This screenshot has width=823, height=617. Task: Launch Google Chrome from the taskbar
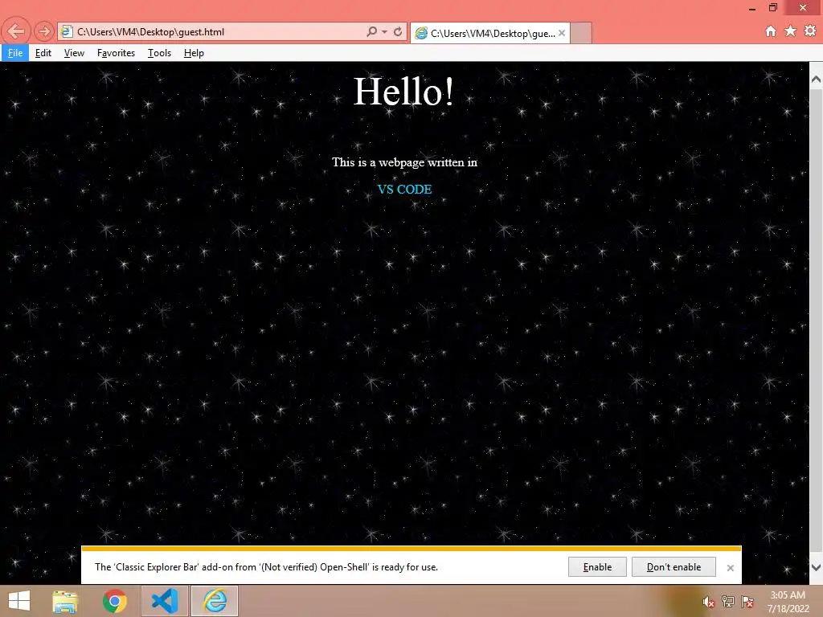click(114, 601)
